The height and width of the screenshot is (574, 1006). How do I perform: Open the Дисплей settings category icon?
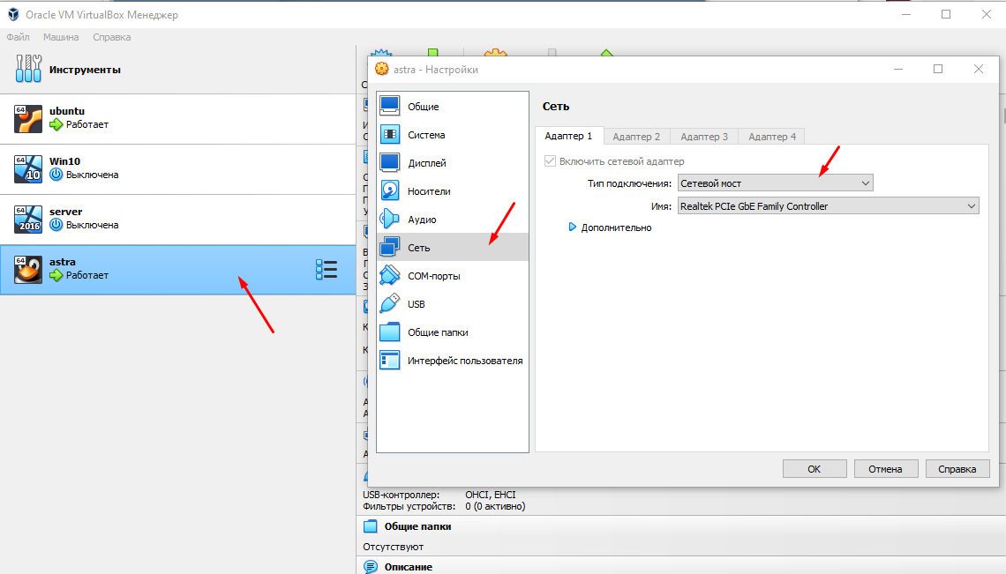tap(389, 162)
